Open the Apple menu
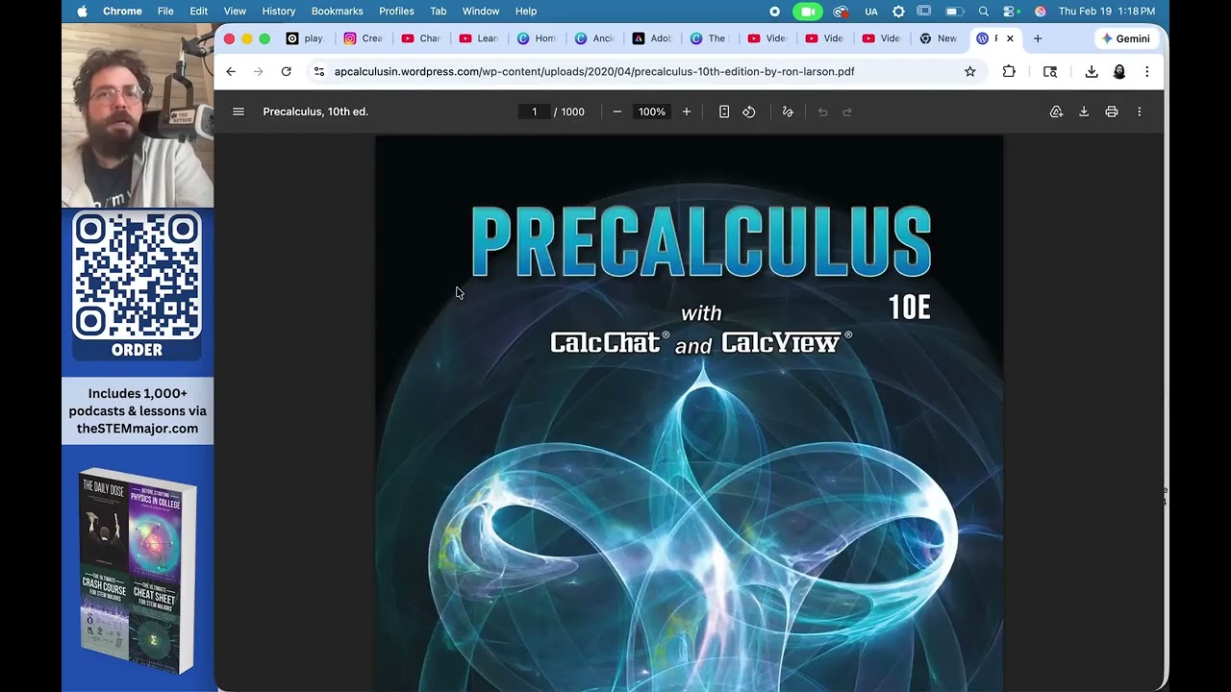The width and height of the screenshot is (1231, 692). [x=82, y=12]
